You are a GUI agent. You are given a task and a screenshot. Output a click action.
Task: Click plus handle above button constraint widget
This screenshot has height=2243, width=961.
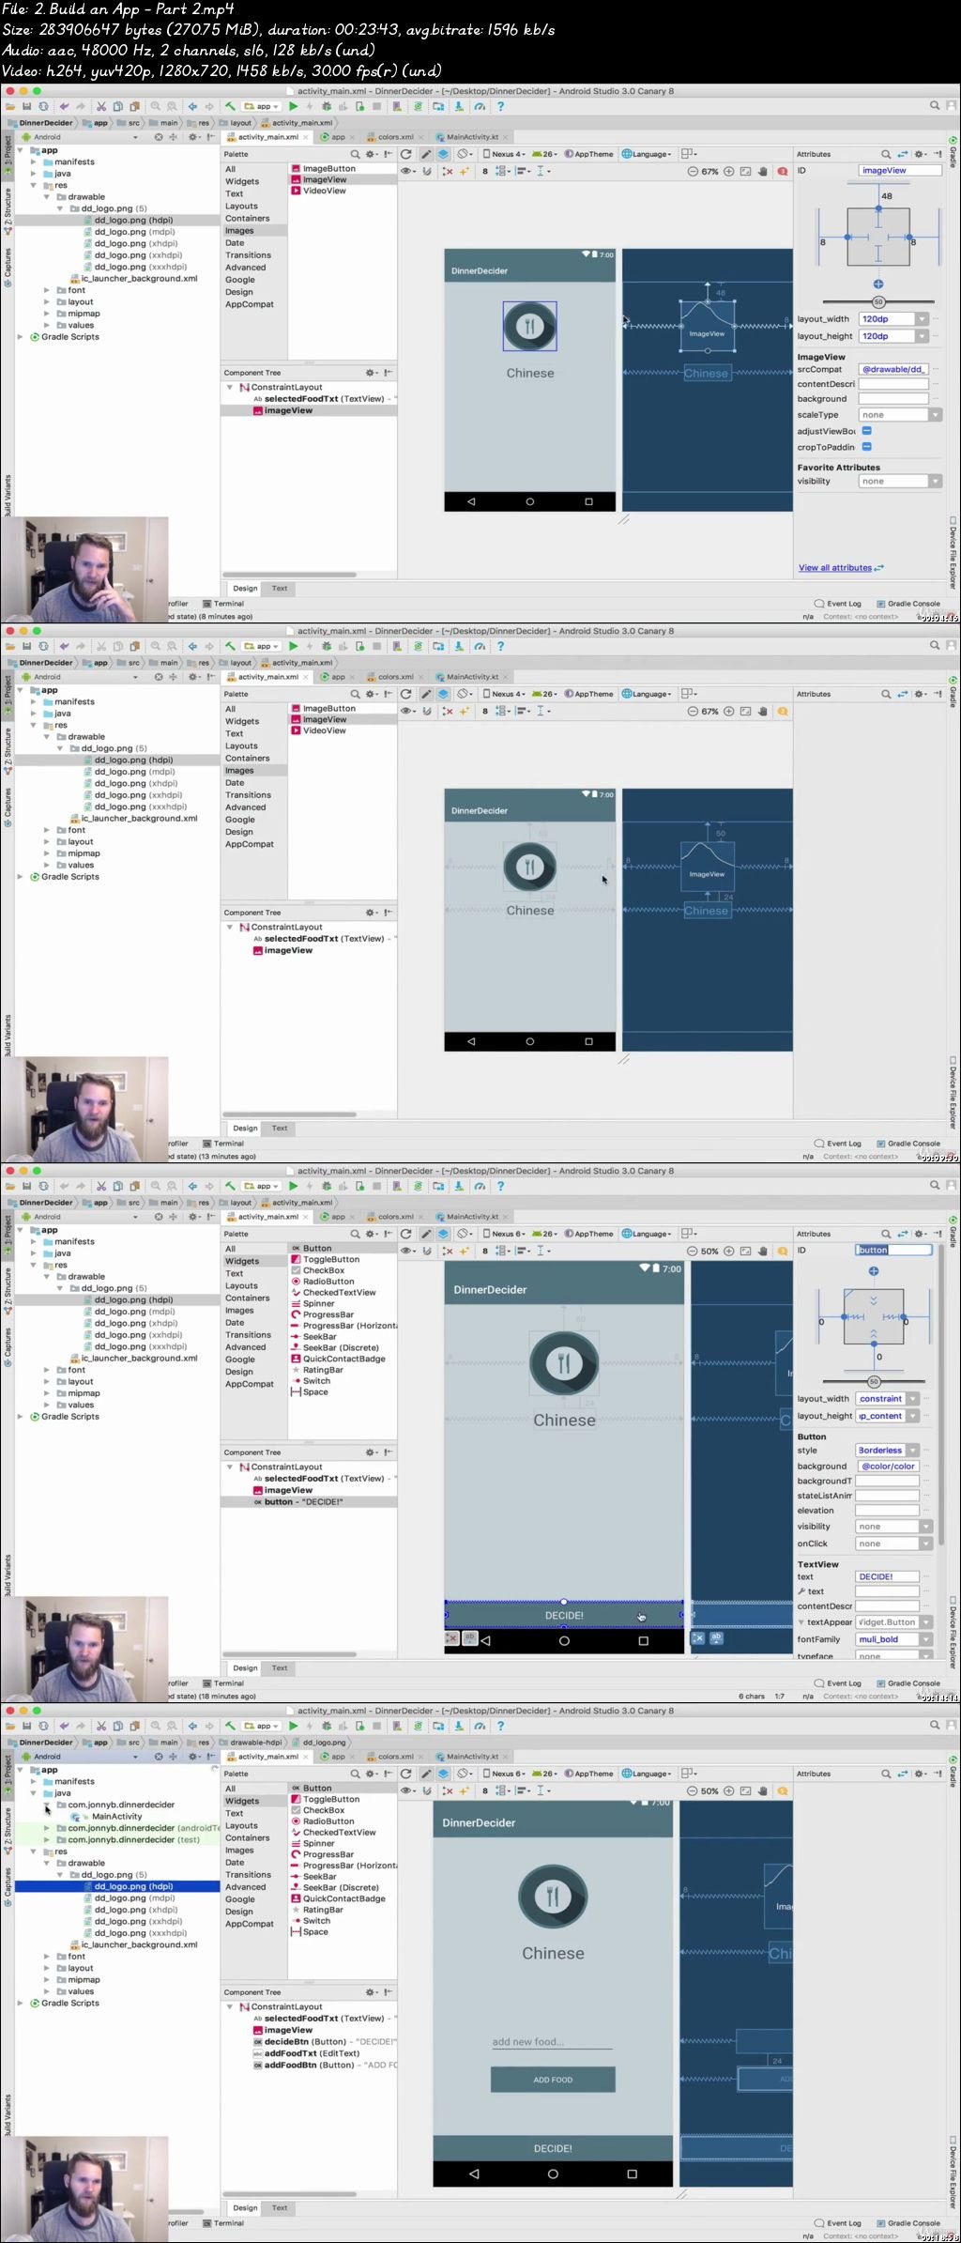(x=874, y=1271)
